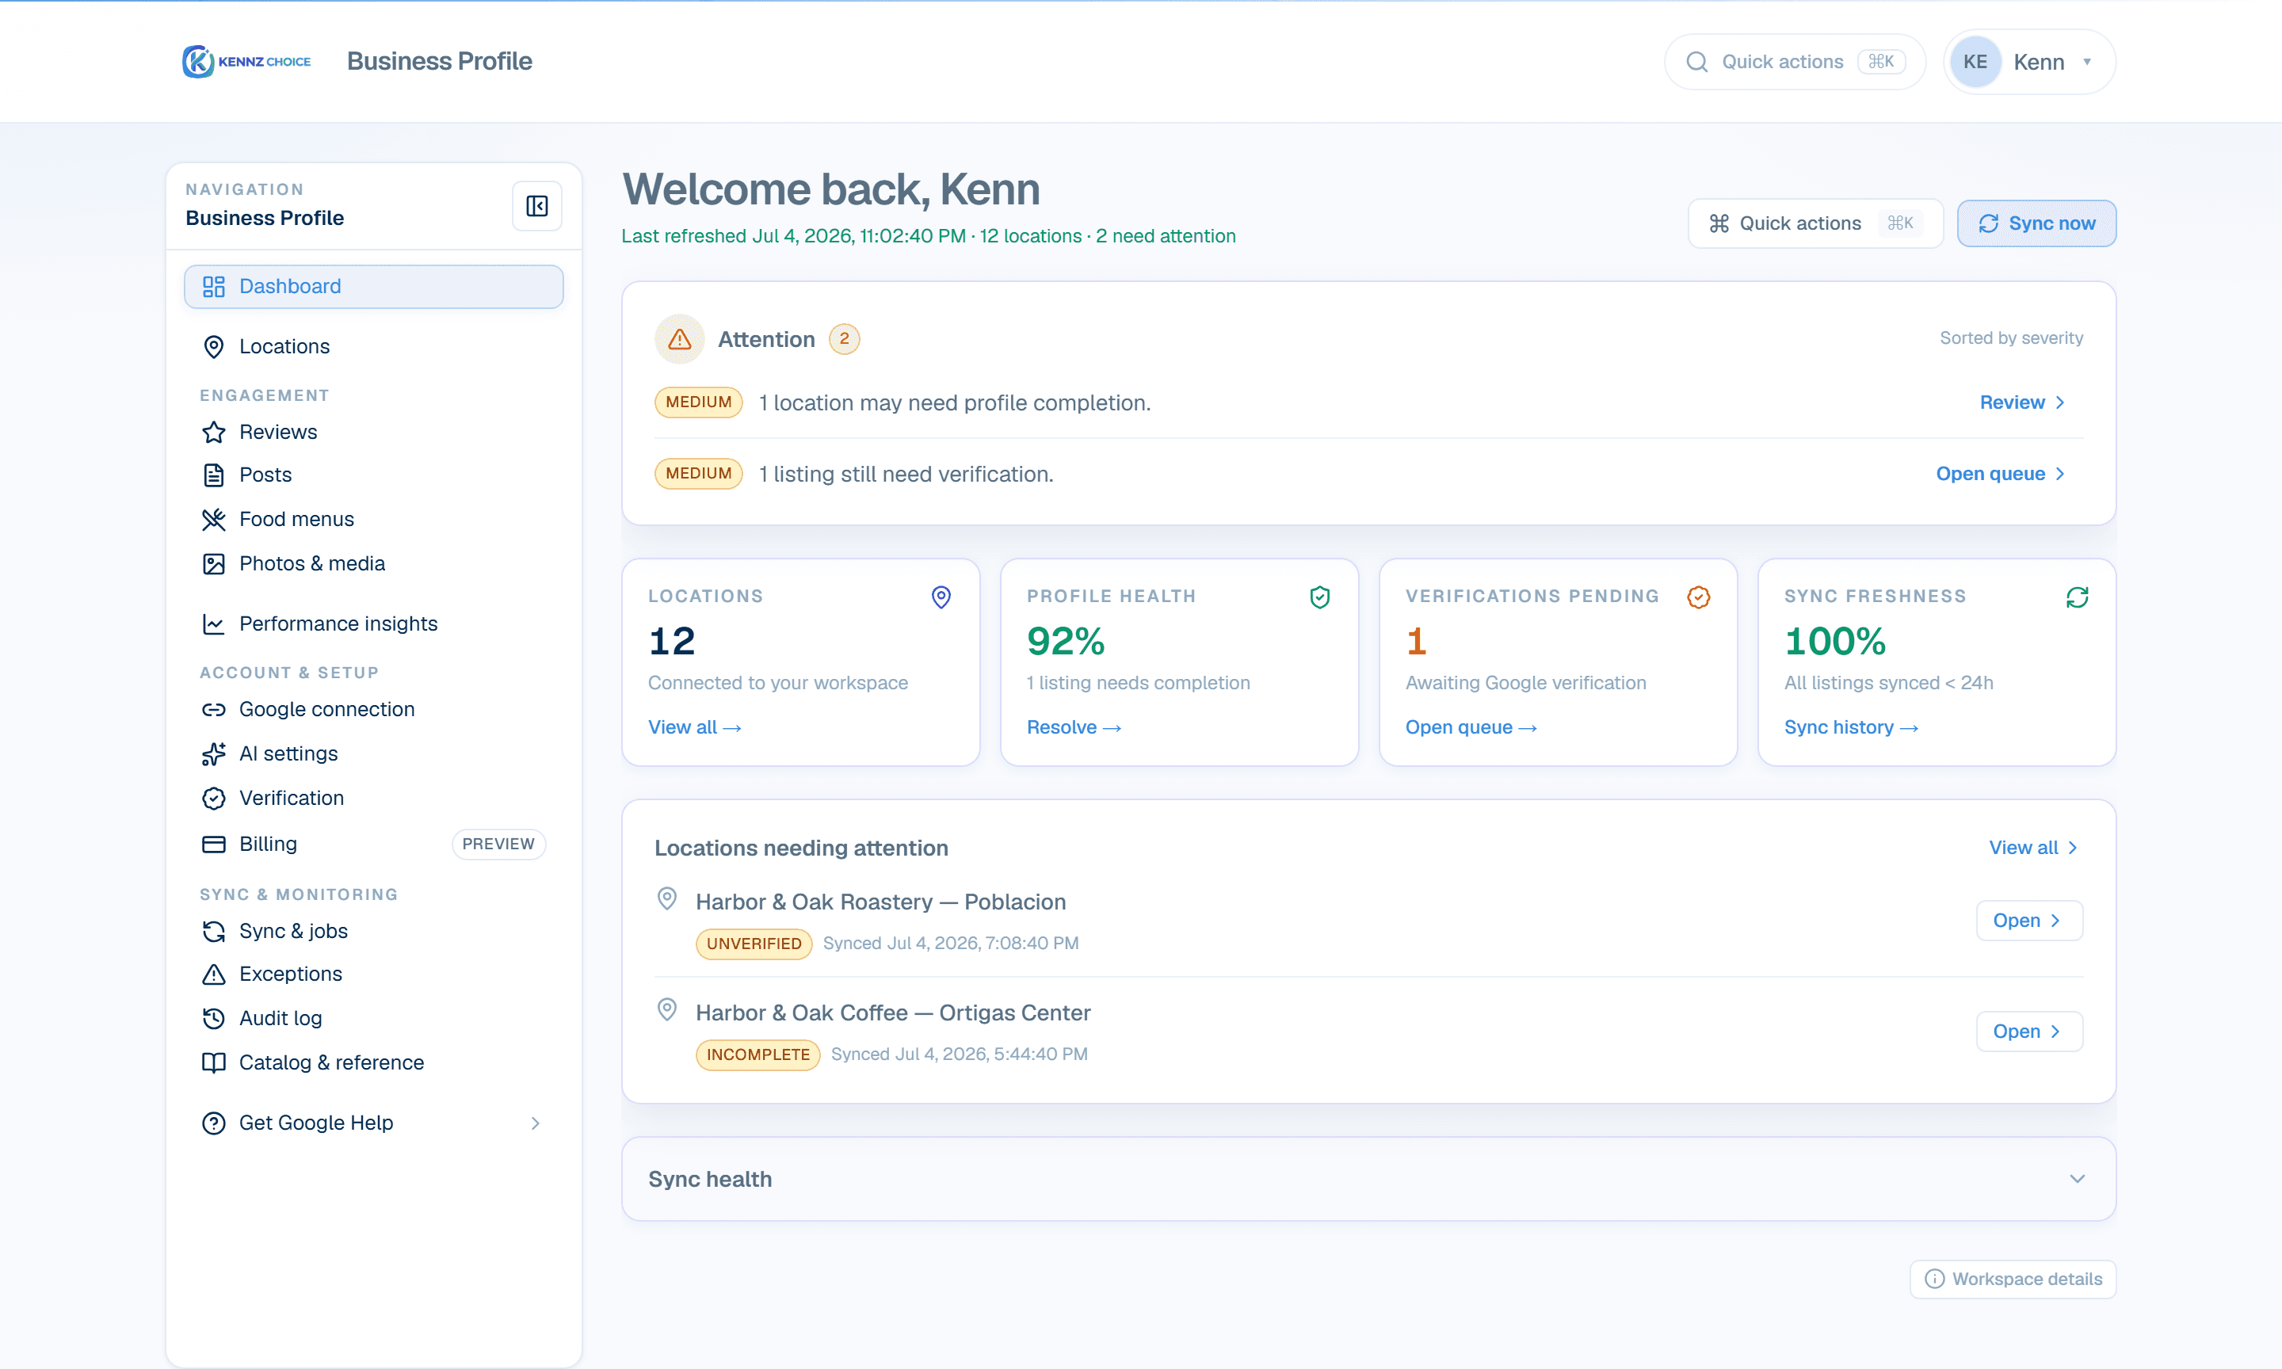
Task: Click the Kennz Choice logo
Action: (246, 62)
